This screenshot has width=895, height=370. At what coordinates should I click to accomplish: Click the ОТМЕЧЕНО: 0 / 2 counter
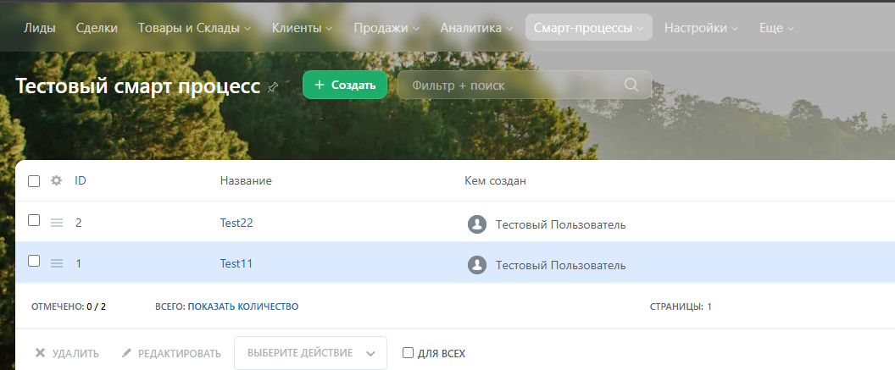69,306
